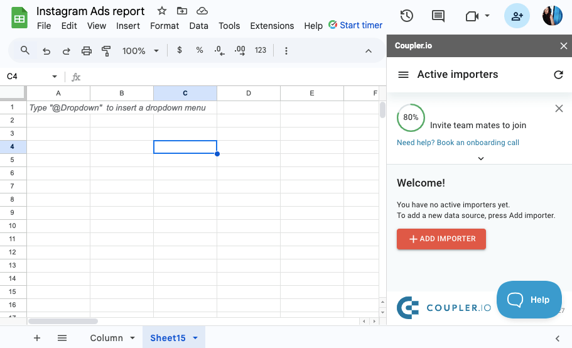The image size is (572, 348).
Task: Open the Help menu
Action: point(313,26)
